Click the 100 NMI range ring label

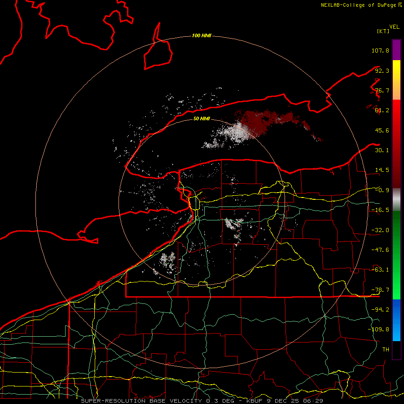(x=202, y=35)
